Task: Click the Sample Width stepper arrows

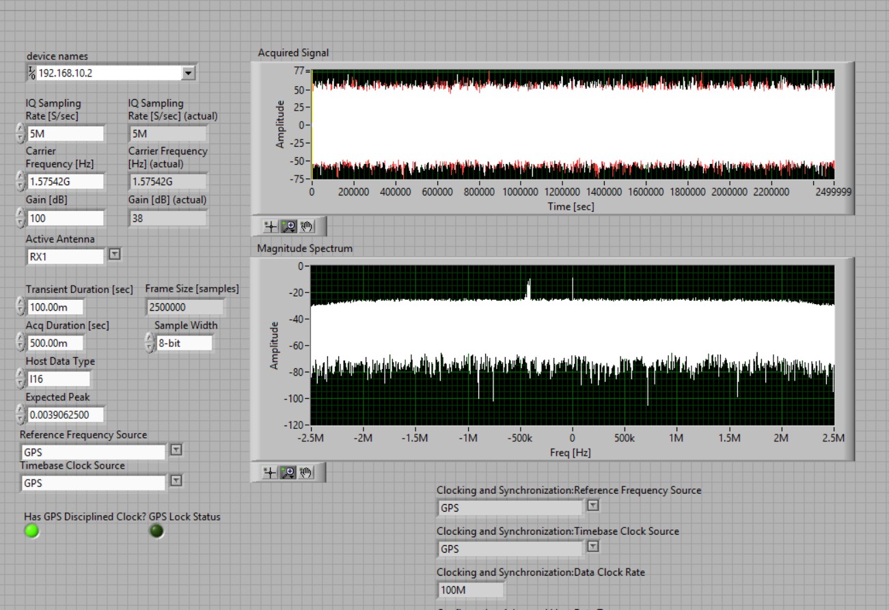Action: (x=149, y=342)
